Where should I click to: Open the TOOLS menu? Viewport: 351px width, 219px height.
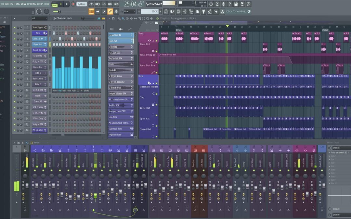[40, 4]
